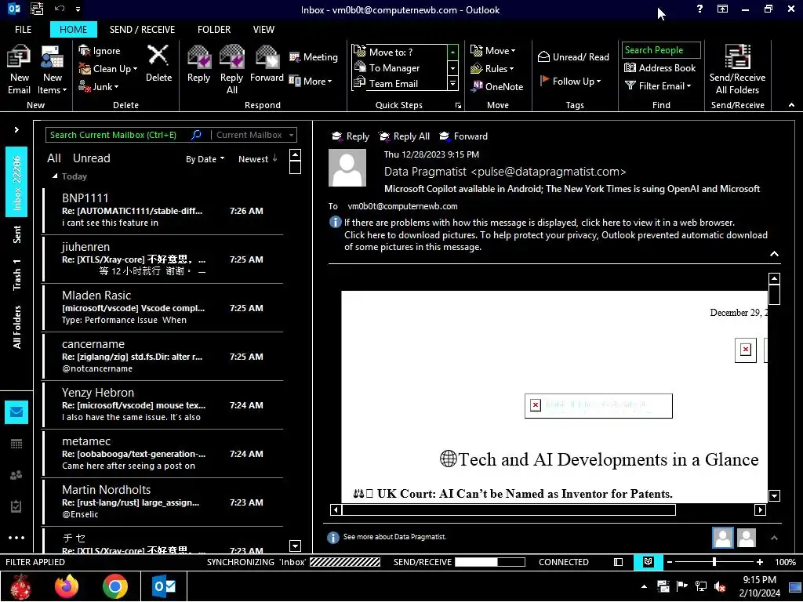Click the New Email icon
The height and width of the screenshot is (602, 803).
pyautogui.click(x=19, y=57)
